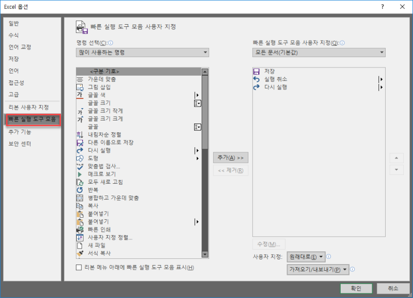Image resolution: width=413 pixels, height=298 pixels.
Task: Click info icon next to 명령 선택
Action: (110, 43)
